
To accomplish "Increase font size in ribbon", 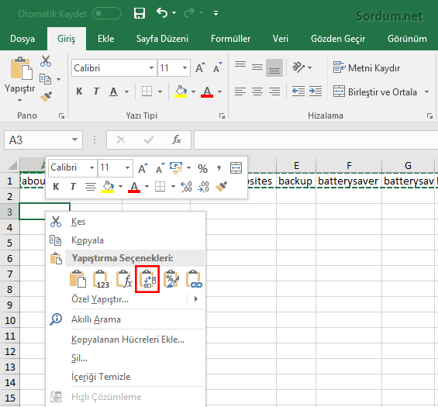I will coord(200,67).
